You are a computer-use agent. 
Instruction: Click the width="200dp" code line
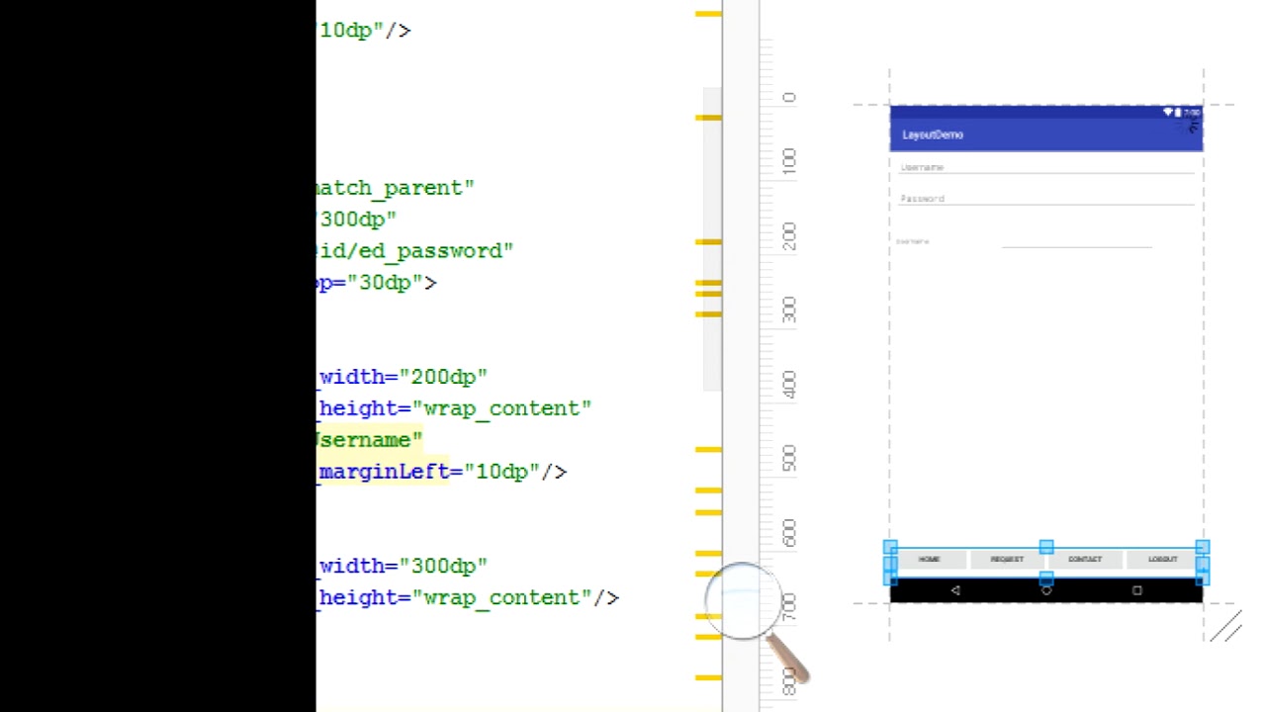coord(403,377)
